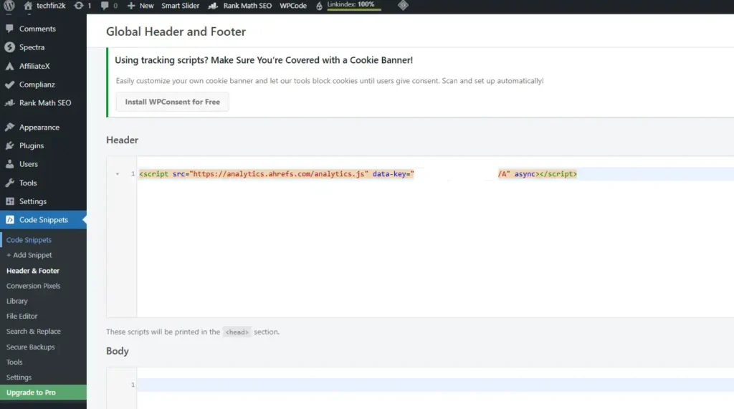Screen dimensions: 734x409
Task: Click the Tools wrench icon
Action: pyautogui.click(x=10, y=183)
